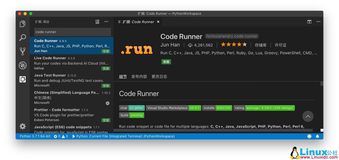Screen dimensions: 339x160
Task: Click green 安装 button on details page
Action: click(x=166, y=62)
